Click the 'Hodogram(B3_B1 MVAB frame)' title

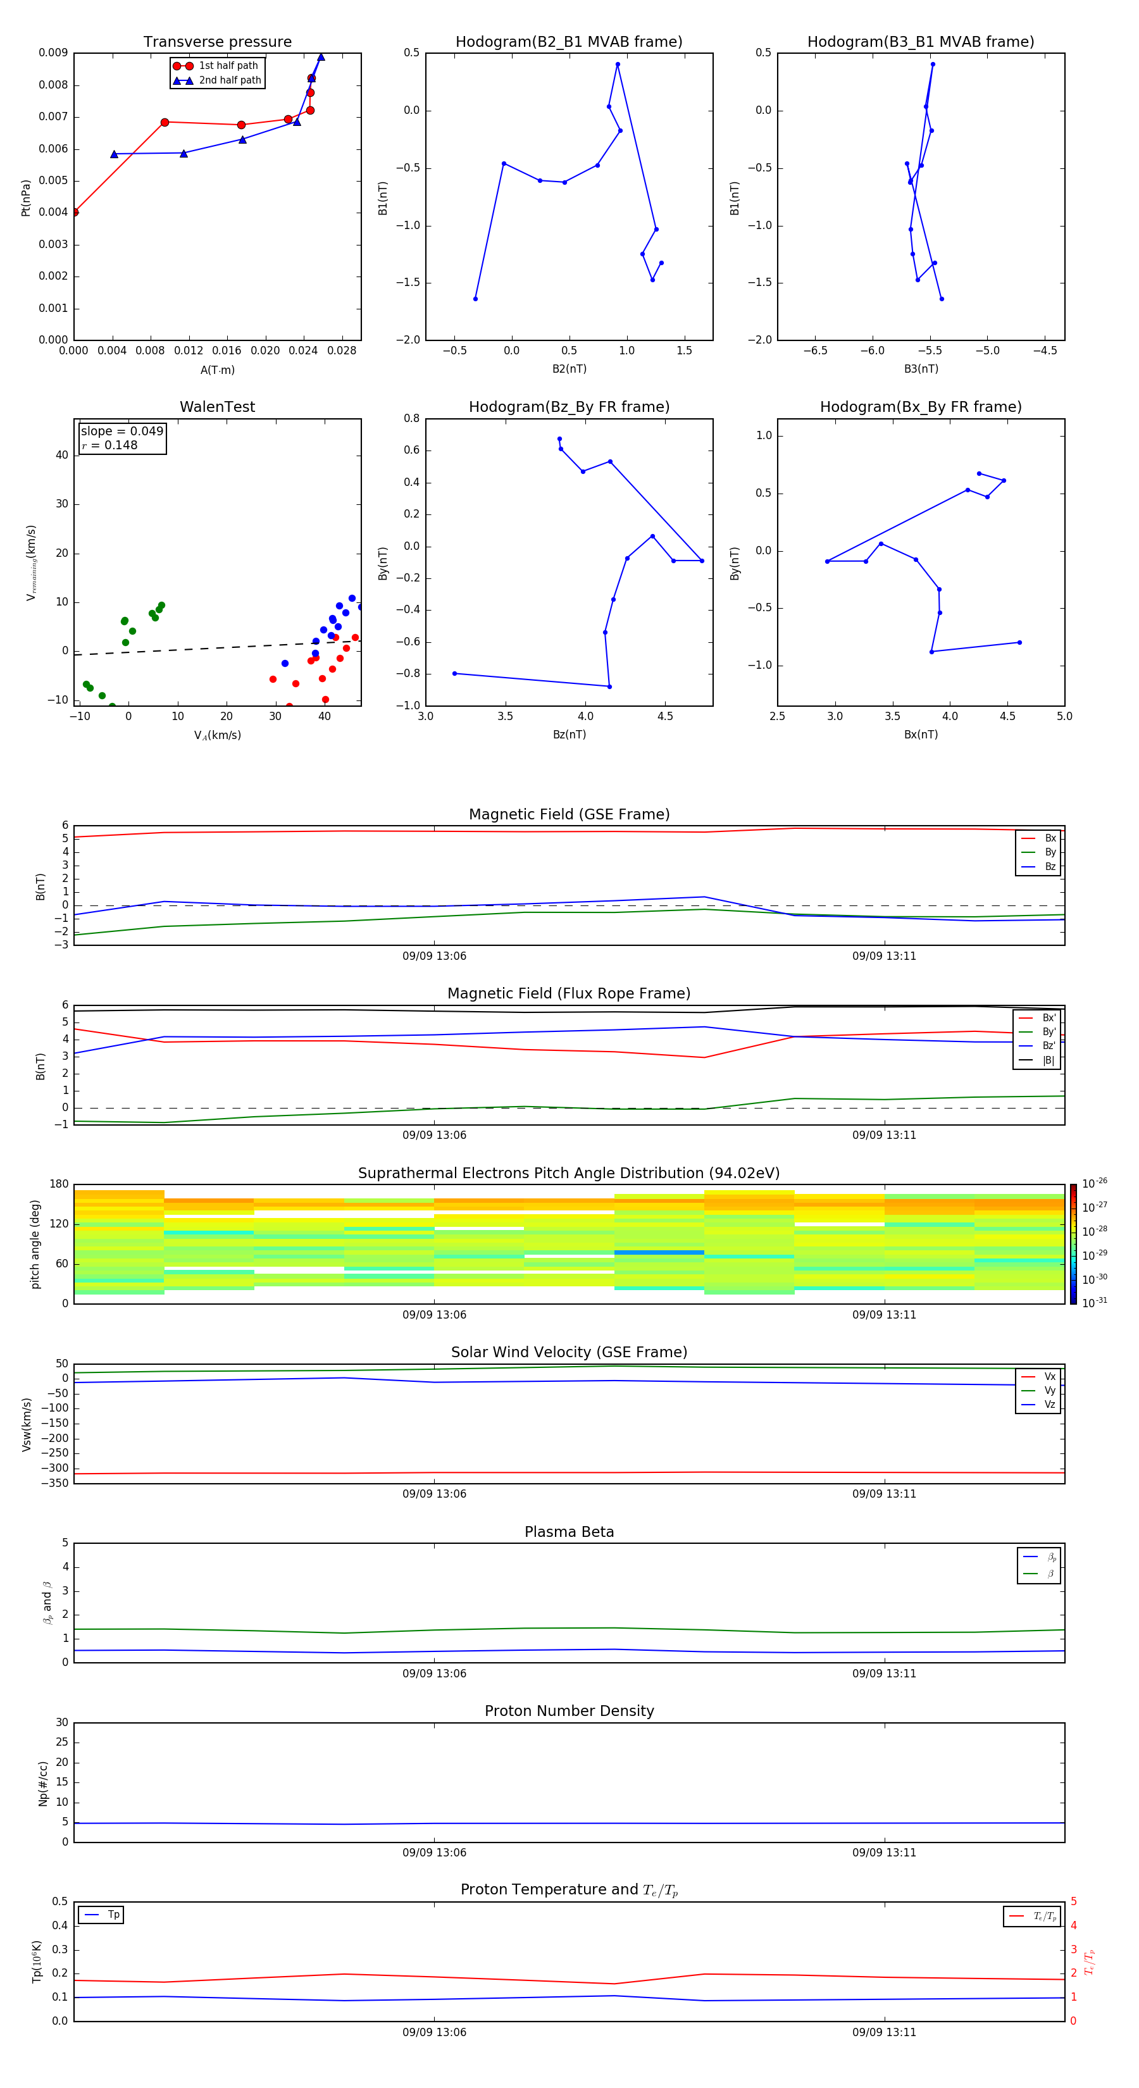(921, 41)
